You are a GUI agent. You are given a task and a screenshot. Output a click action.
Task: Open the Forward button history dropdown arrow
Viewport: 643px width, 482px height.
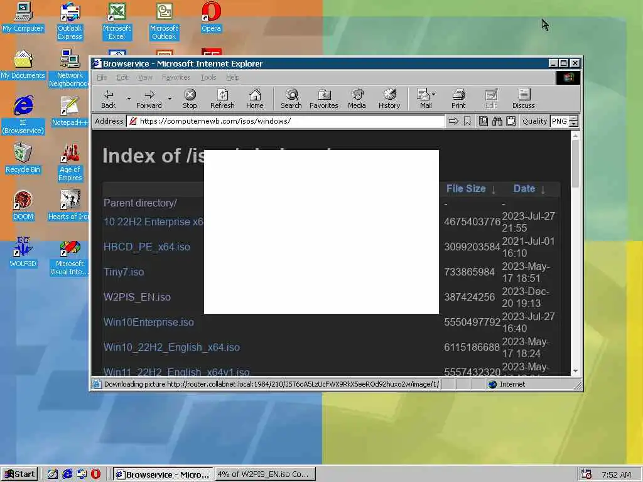(x=170, y=99)
